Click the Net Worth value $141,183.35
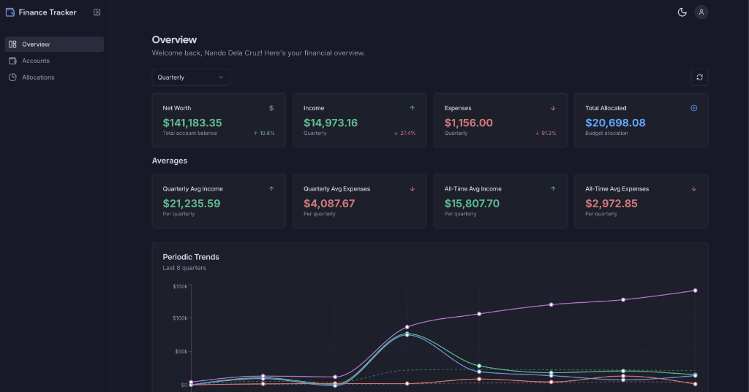Viewport: 749px width, 392px height. pos(192,123)
